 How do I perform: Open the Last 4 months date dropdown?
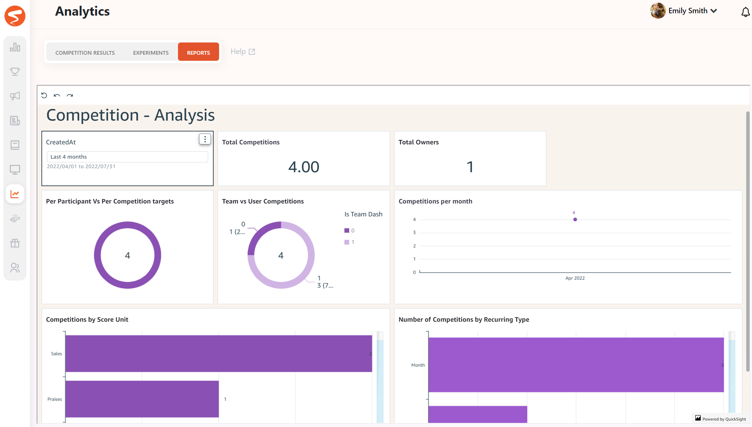(127, 157)
